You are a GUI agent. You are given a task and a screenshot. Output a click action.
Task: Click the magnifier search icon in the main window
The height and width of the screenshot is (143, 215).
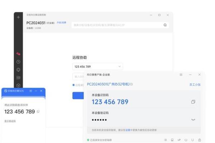165,25
